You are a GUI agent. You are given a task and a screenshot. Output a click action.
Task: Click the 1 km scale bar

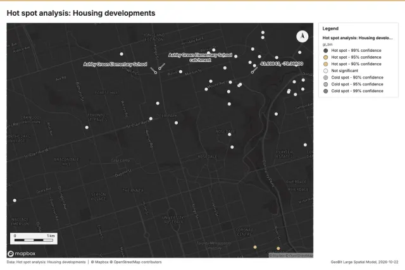34,238
